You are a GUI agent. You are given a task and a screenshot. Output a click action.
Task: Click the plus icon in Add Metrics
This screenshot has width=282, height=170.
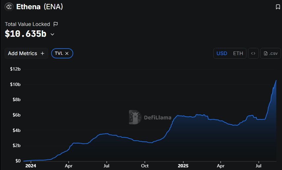[x=43, y=53]
